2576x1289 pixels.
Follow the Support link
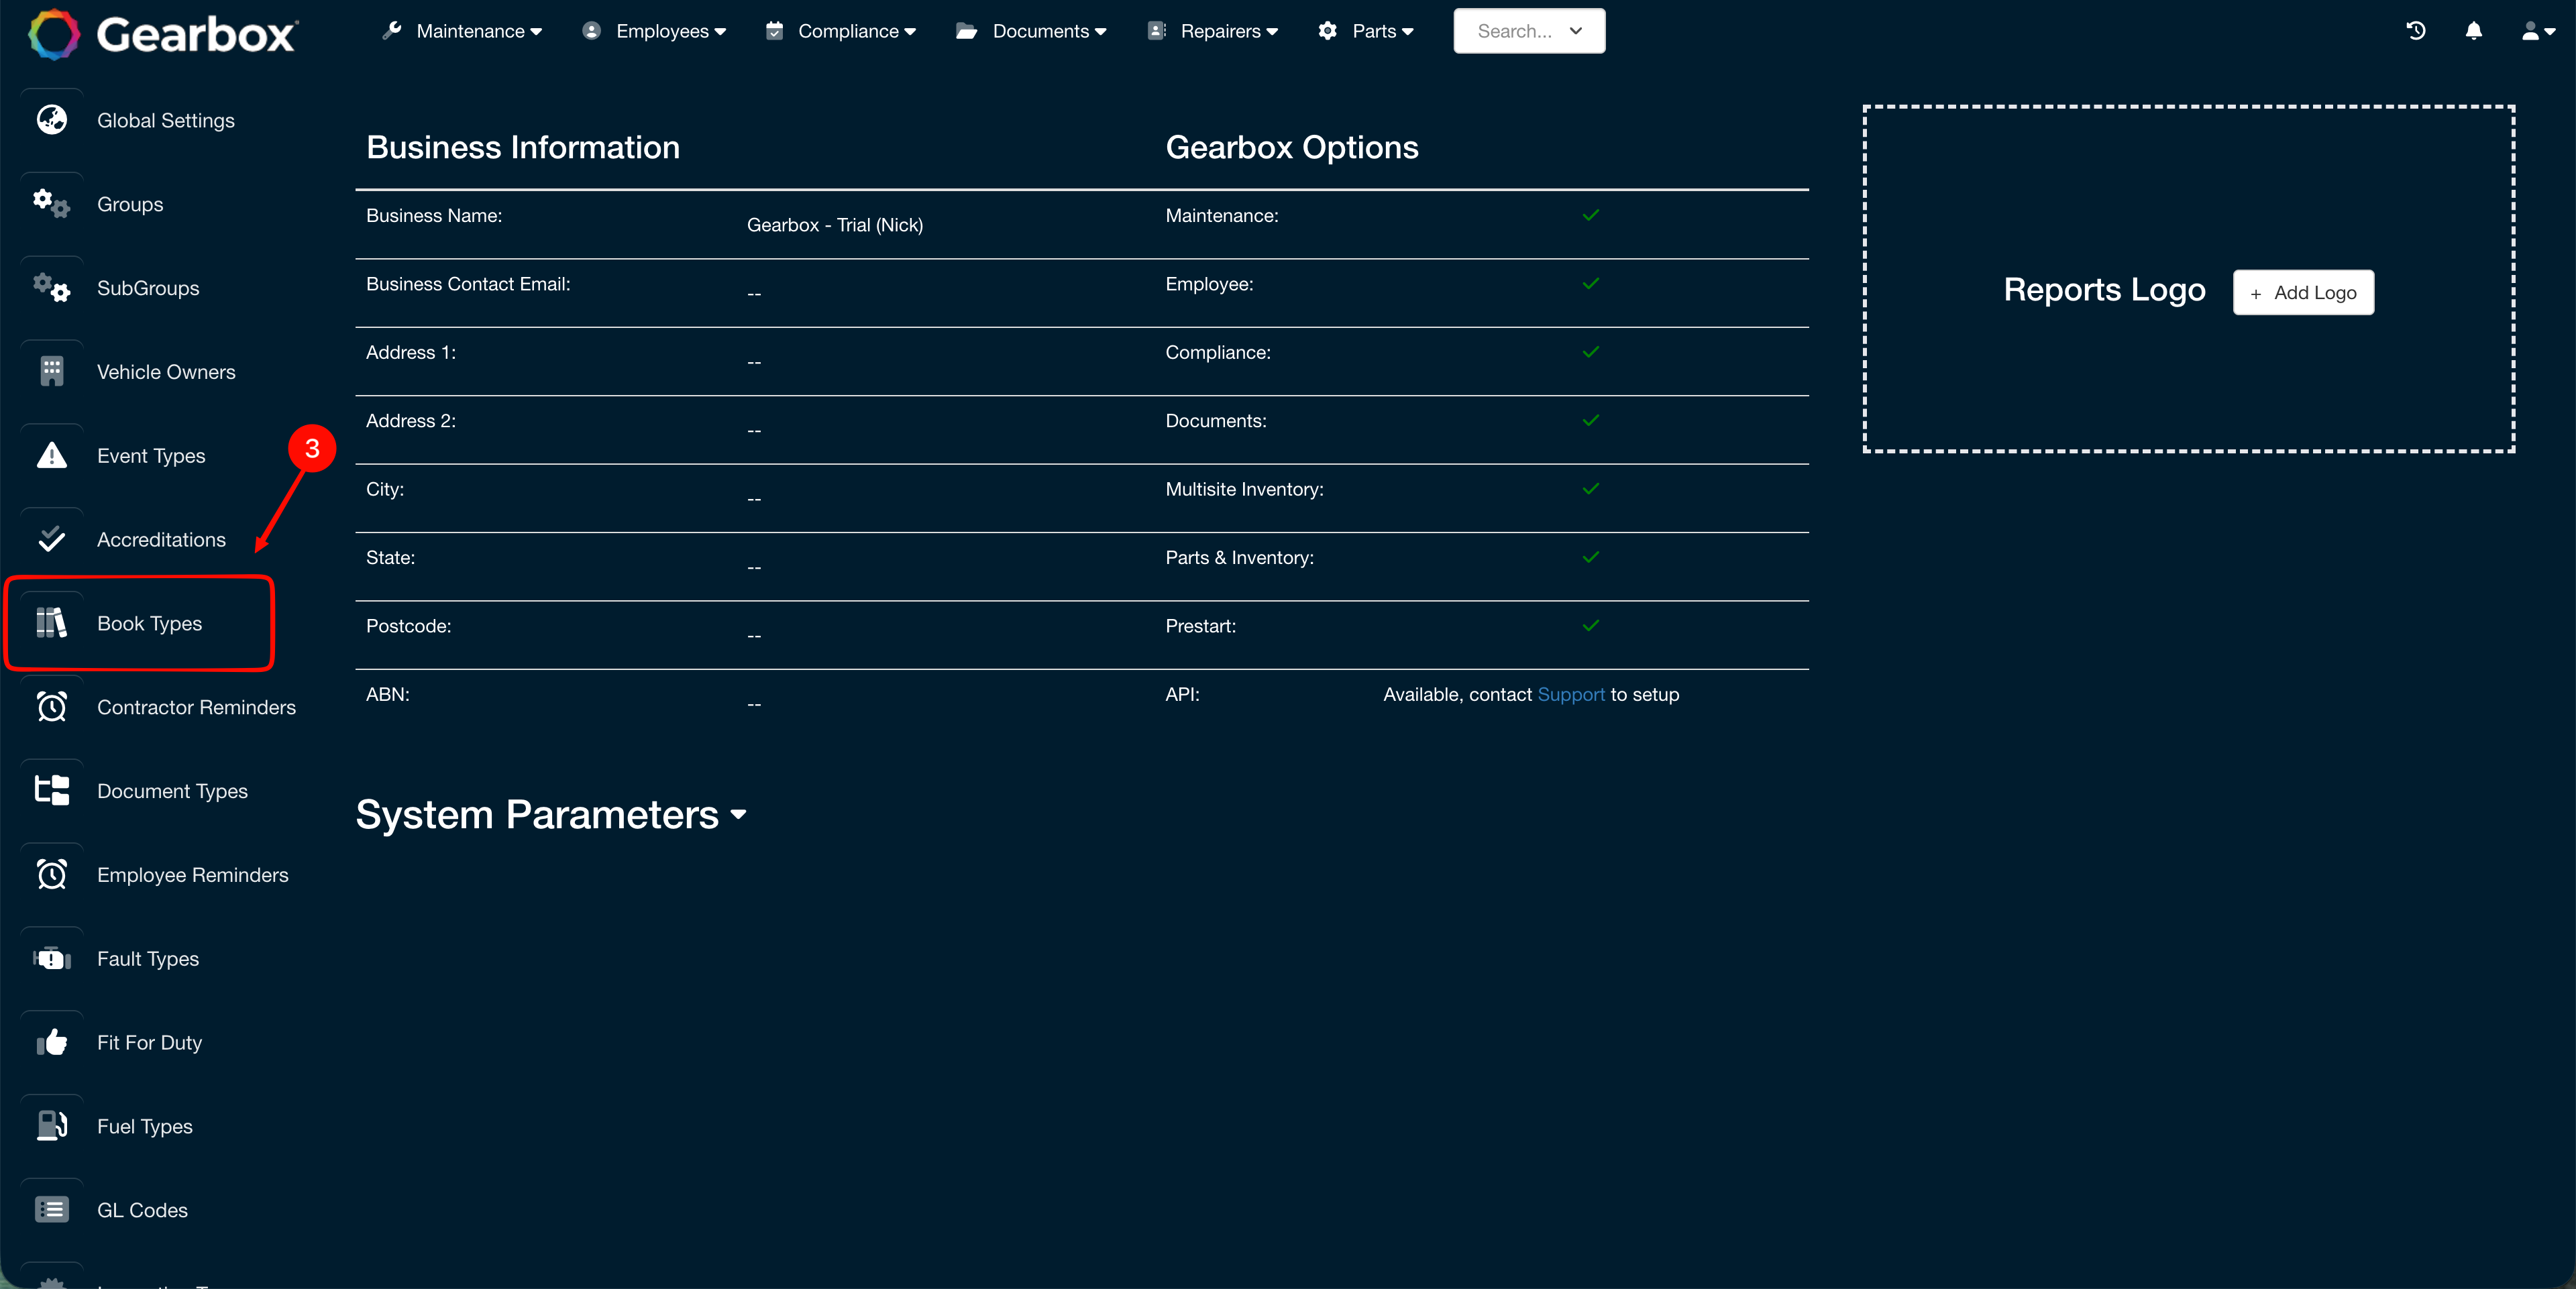point(1570,694)
